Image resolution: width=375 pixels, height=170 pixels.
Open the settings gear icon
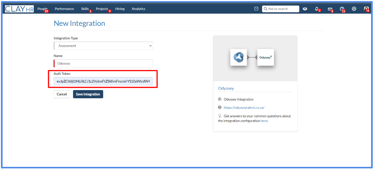(354, 9)
